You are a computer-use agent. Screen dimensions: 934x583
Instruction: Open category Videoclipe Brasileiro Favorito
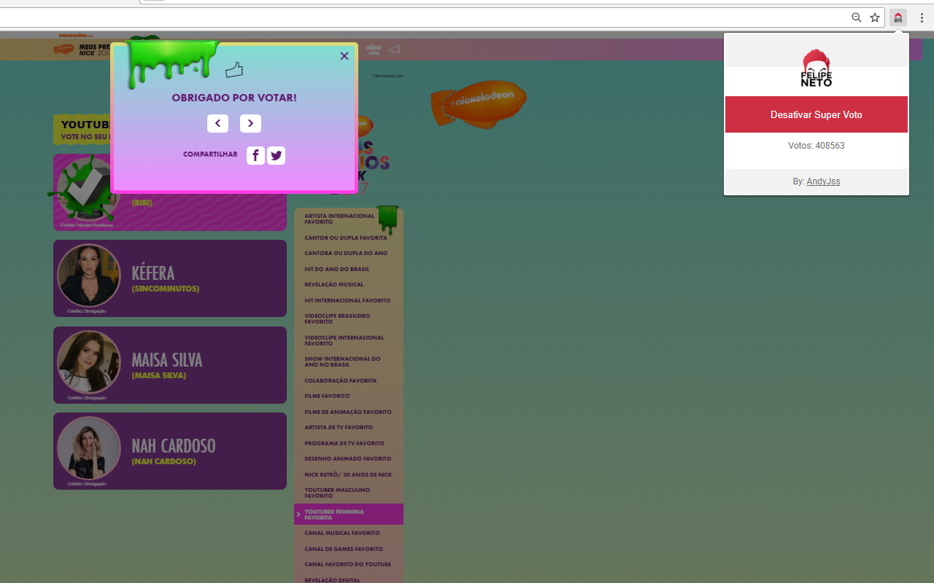337,318
